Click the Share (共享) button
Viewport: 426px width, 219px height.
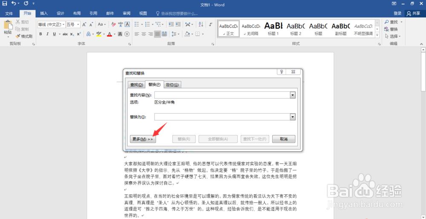pos(414,13)
